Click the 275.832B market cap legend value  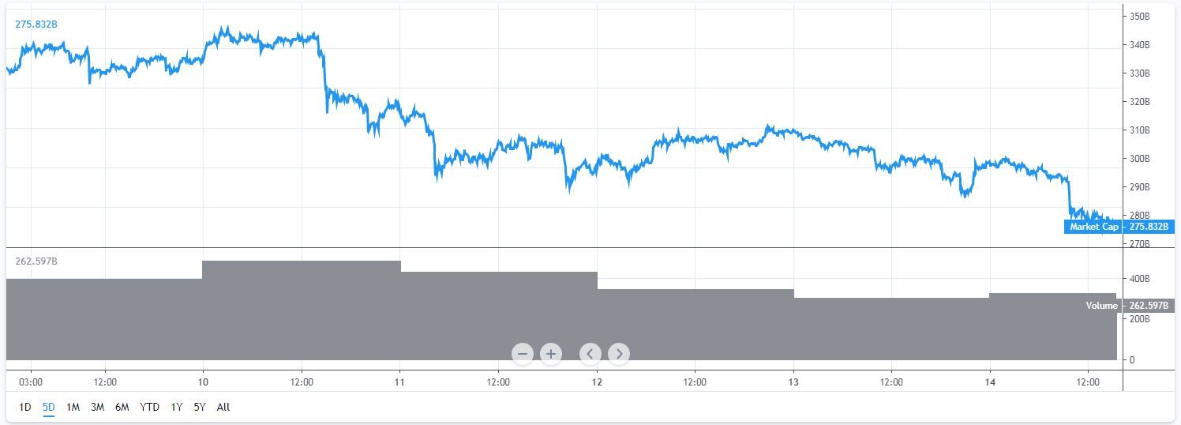tap(36, 24)
